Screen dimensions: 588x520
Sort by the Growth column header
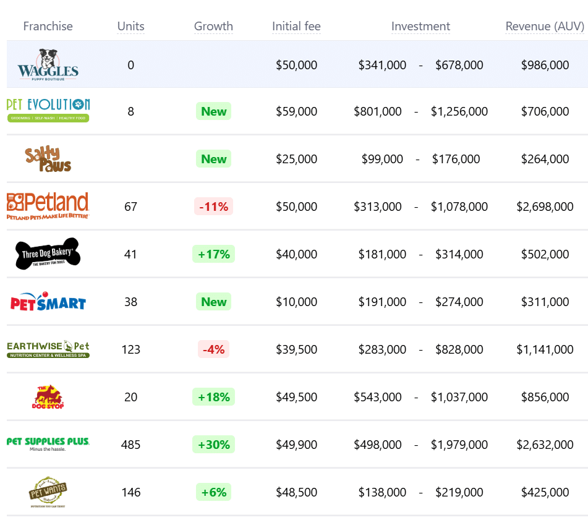point(213,26)
